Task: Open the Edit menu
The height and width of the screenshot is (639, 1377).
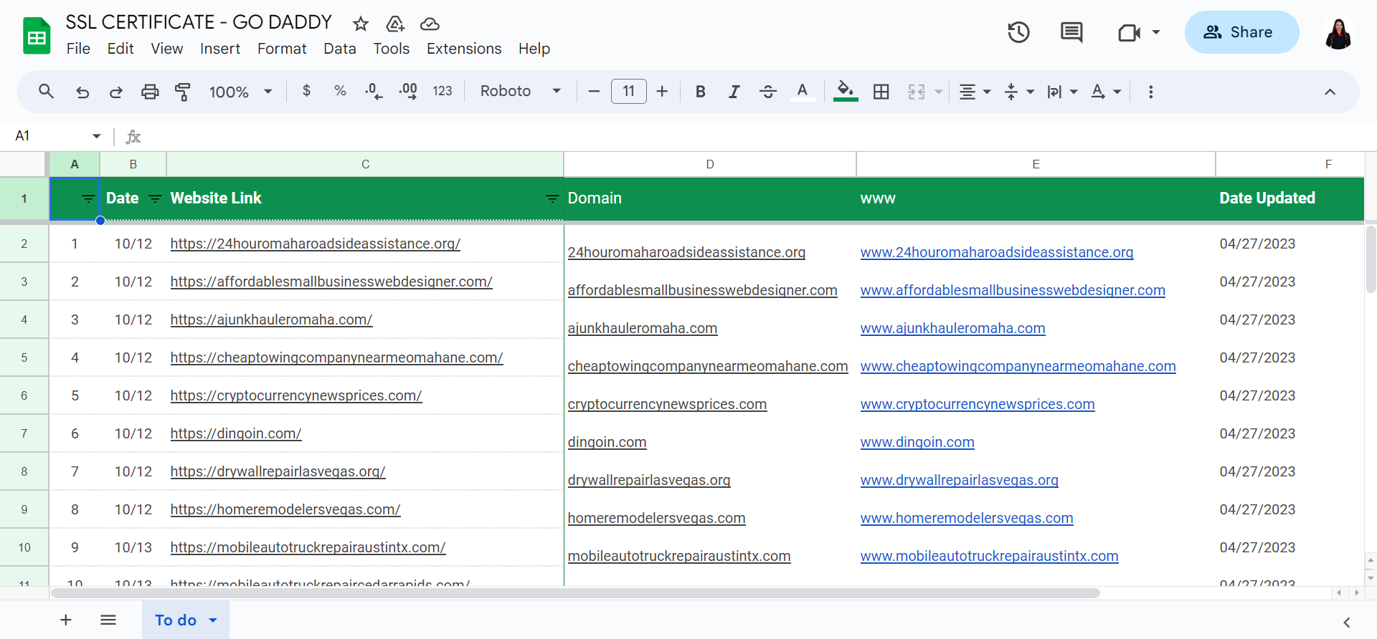Action: pos(120,49)
